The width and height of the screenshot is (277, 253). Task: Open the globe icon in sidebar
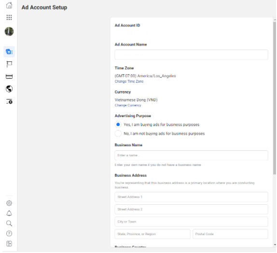click(9, 89)
